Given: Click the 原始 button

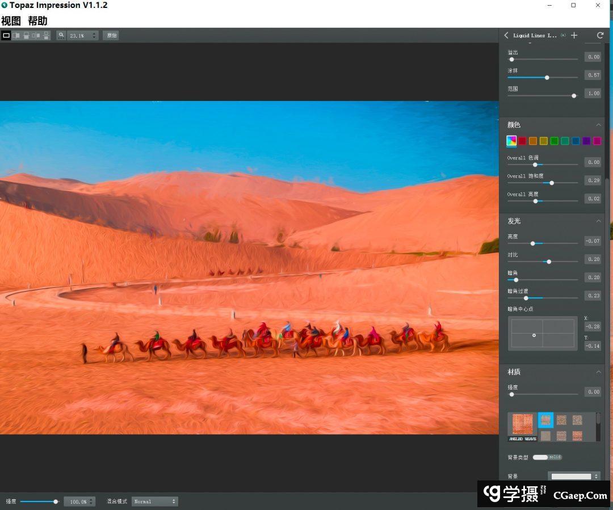Looking at the screenshot, I should (x=111, y=35).
